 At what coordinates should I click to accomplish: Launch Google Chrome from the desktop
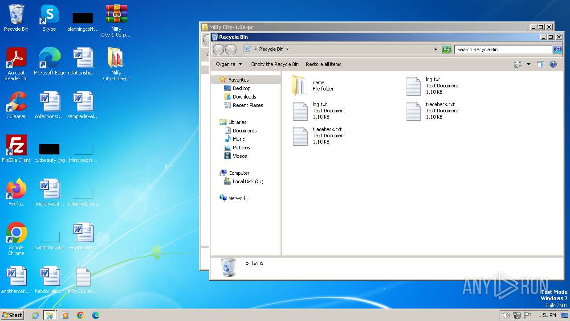coord(16,239)
